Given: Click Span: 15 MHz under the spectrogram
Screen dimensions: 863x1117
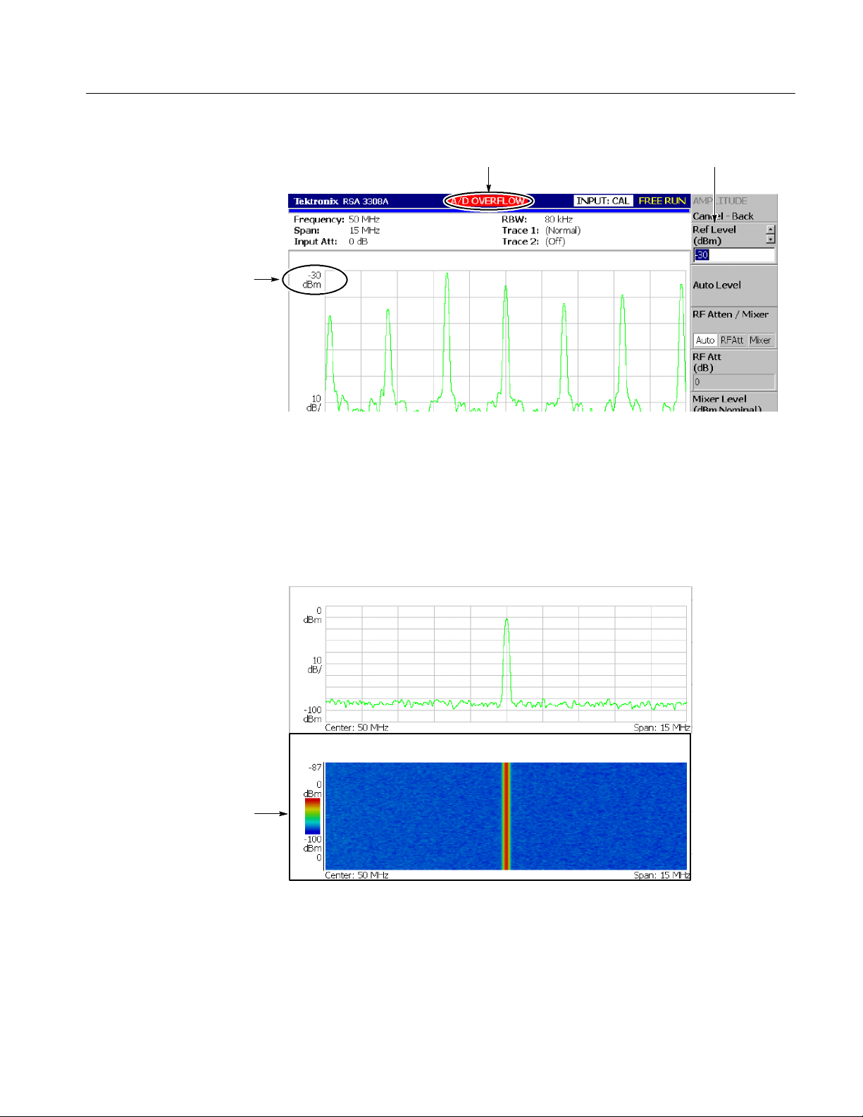Looking at the screenshot, I should (662, 875).
